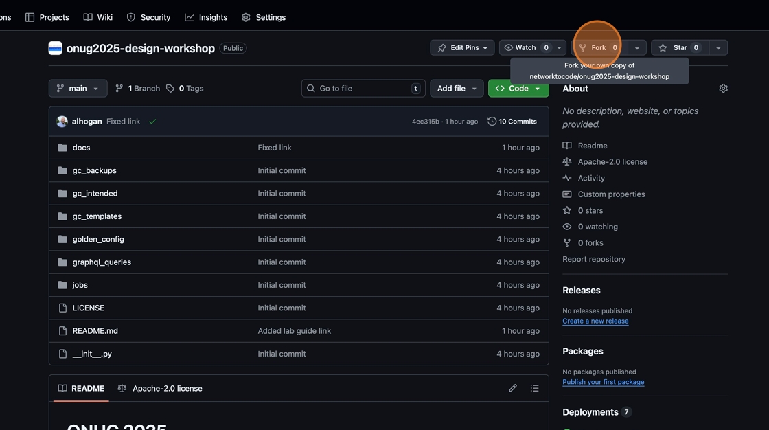Open the Watch notifications dropdown

click(533, 47)
